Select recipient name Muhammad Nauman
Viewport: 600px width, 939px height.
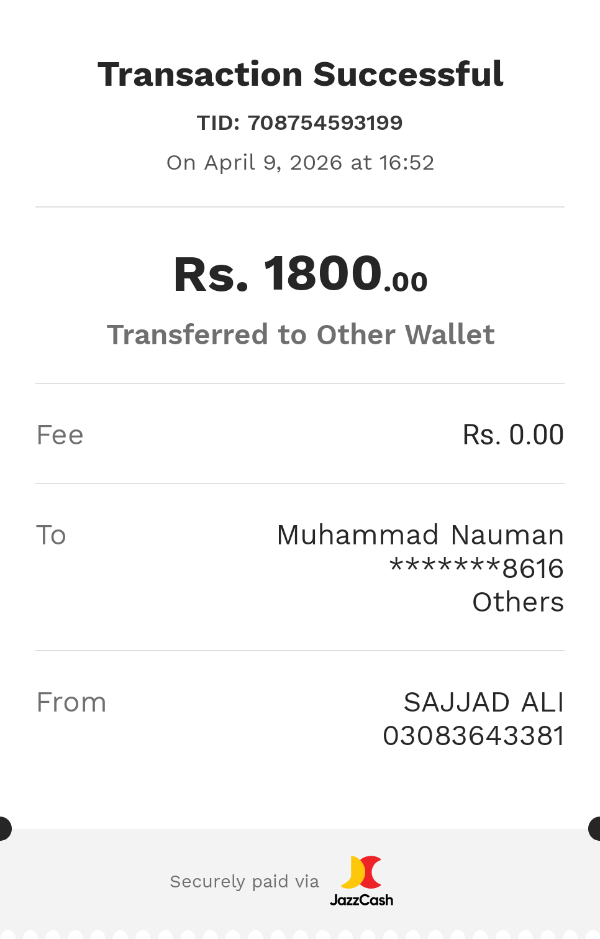click(x=420, y=535)
